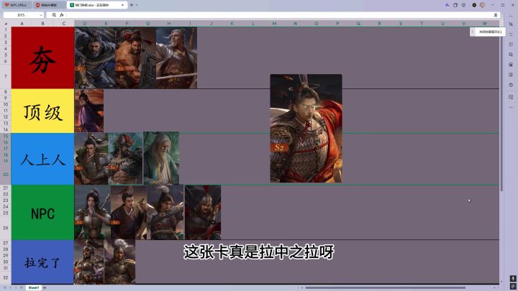Click the download icon at bottom-right corner
This screenshot has width=518, height=291.
tap(513, 279)
